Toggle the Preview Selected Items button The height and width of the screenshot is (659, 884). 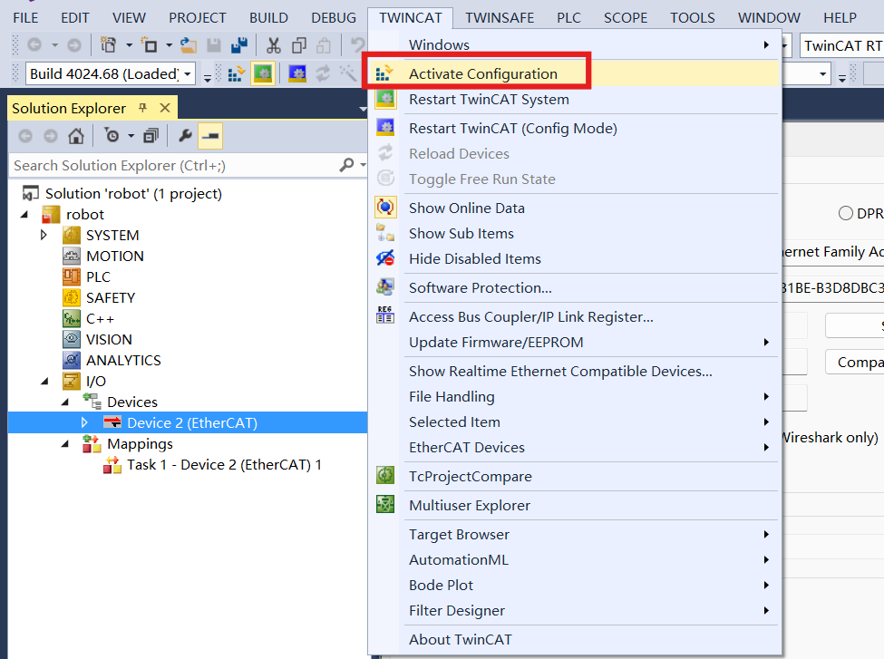click(x=210, y=136)
